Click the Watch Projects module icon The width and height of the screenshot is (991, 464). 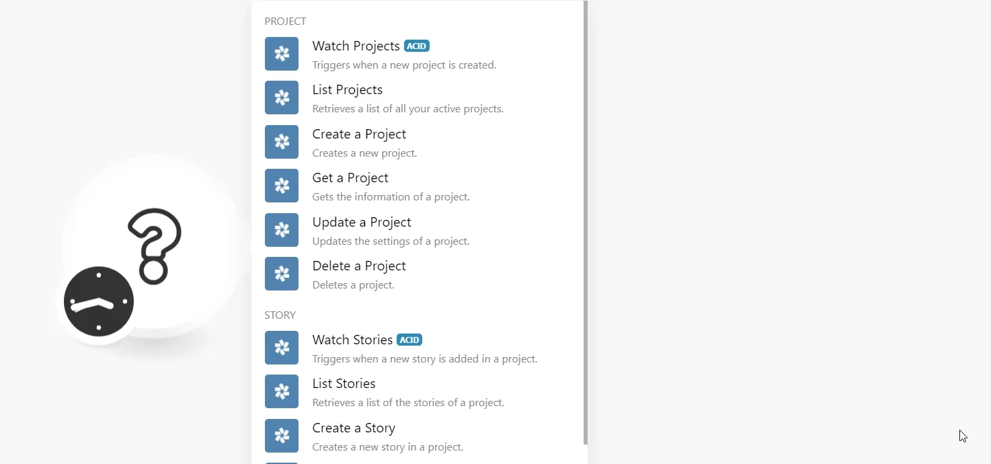tap(282, 54)
